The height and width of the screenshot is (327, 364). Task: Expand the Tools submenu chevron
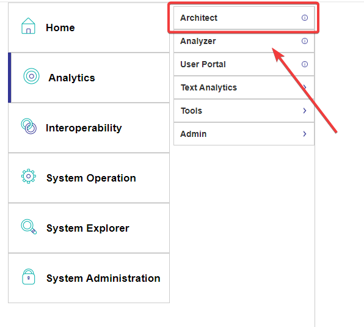[305, 111]
